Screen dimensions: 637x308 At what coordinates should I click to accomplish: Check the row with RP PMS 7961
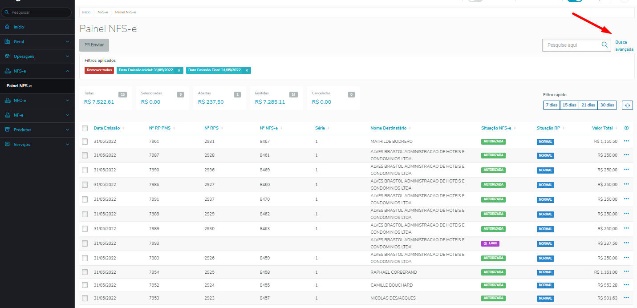pyautogui.click(x=85, y=142)
